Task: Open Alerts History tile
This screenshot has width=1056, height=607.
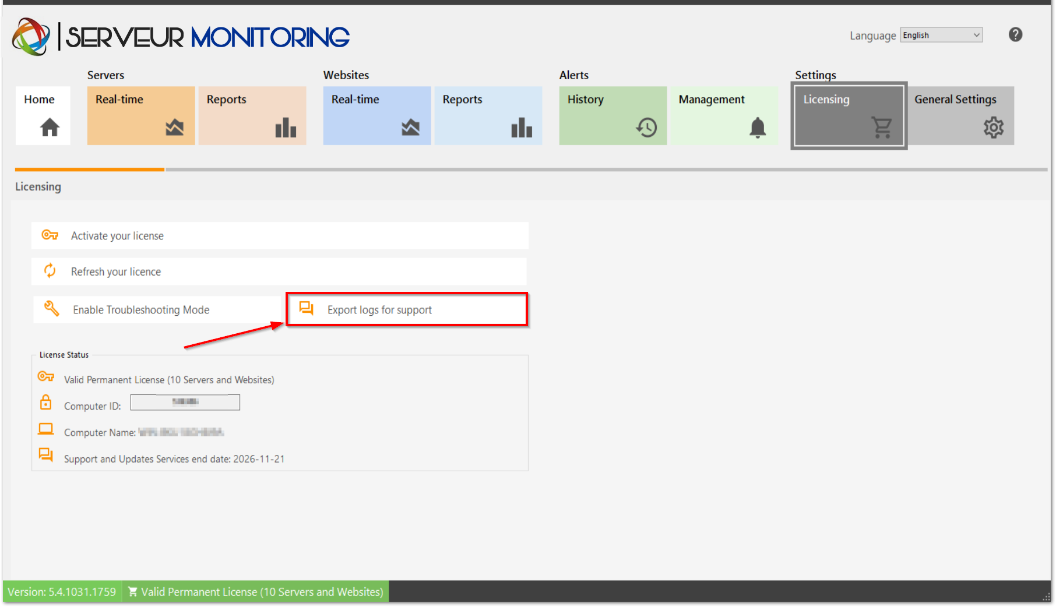Action: (x=613, y=115)
